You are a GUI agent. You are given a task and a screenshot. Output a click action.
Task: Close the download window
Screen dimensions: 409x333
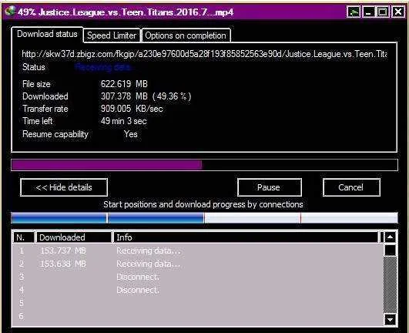[397, 12]
